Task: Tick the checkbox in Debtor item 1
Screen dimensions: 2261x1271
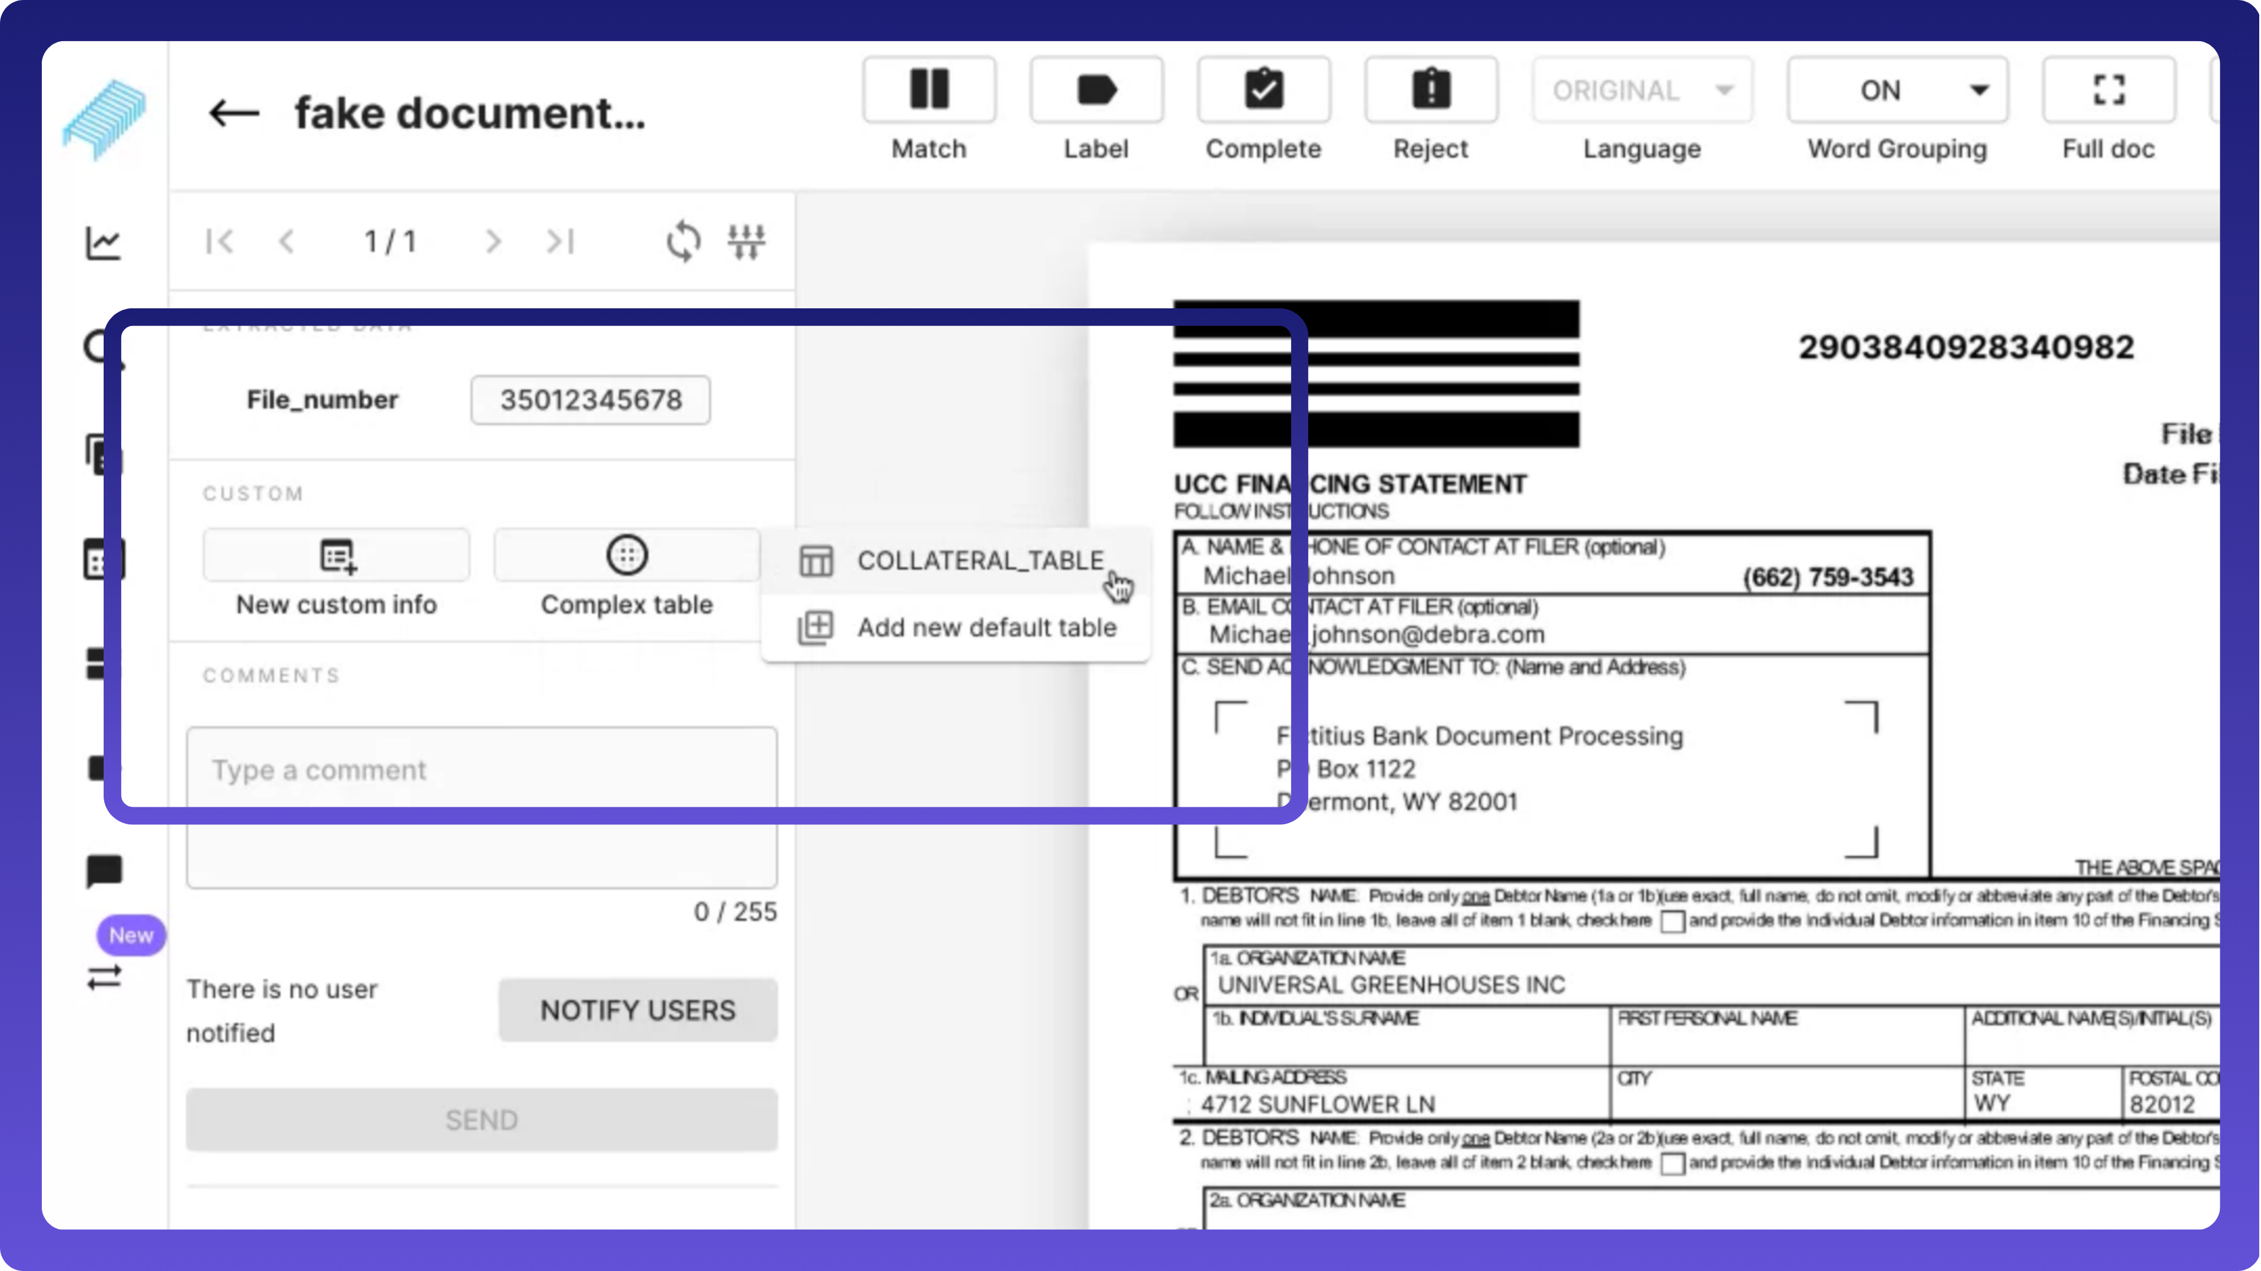Action: coord(1673,922)
